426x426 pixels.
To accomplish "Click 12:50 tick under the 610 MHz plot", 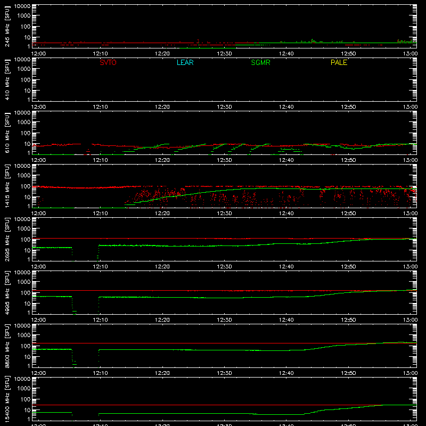I will pos(348,160).
